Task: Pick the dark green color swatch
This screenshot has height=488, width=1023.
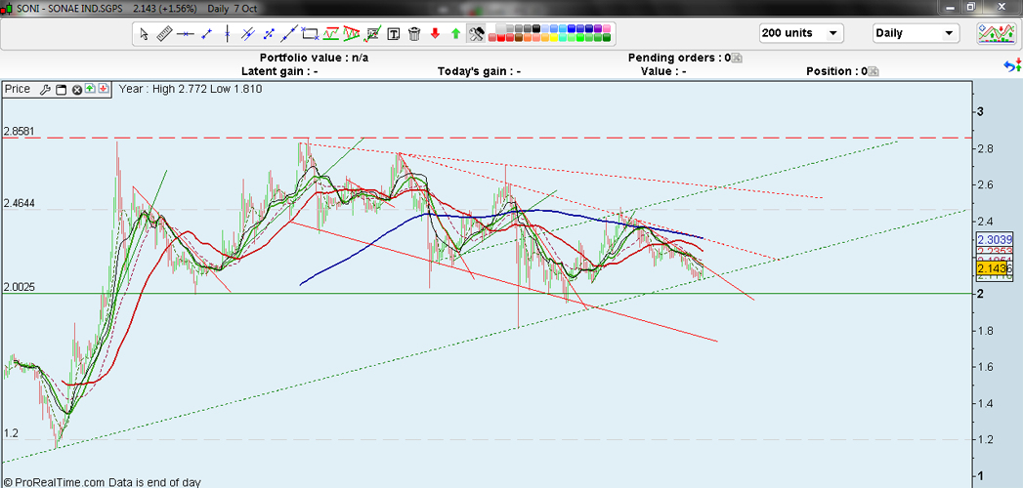Action: (x=606, y=37)
